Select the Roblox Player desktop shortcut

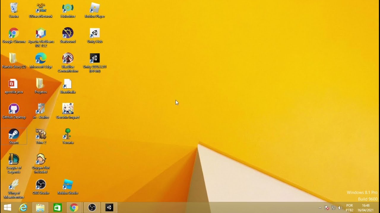[x=95, y=10]
